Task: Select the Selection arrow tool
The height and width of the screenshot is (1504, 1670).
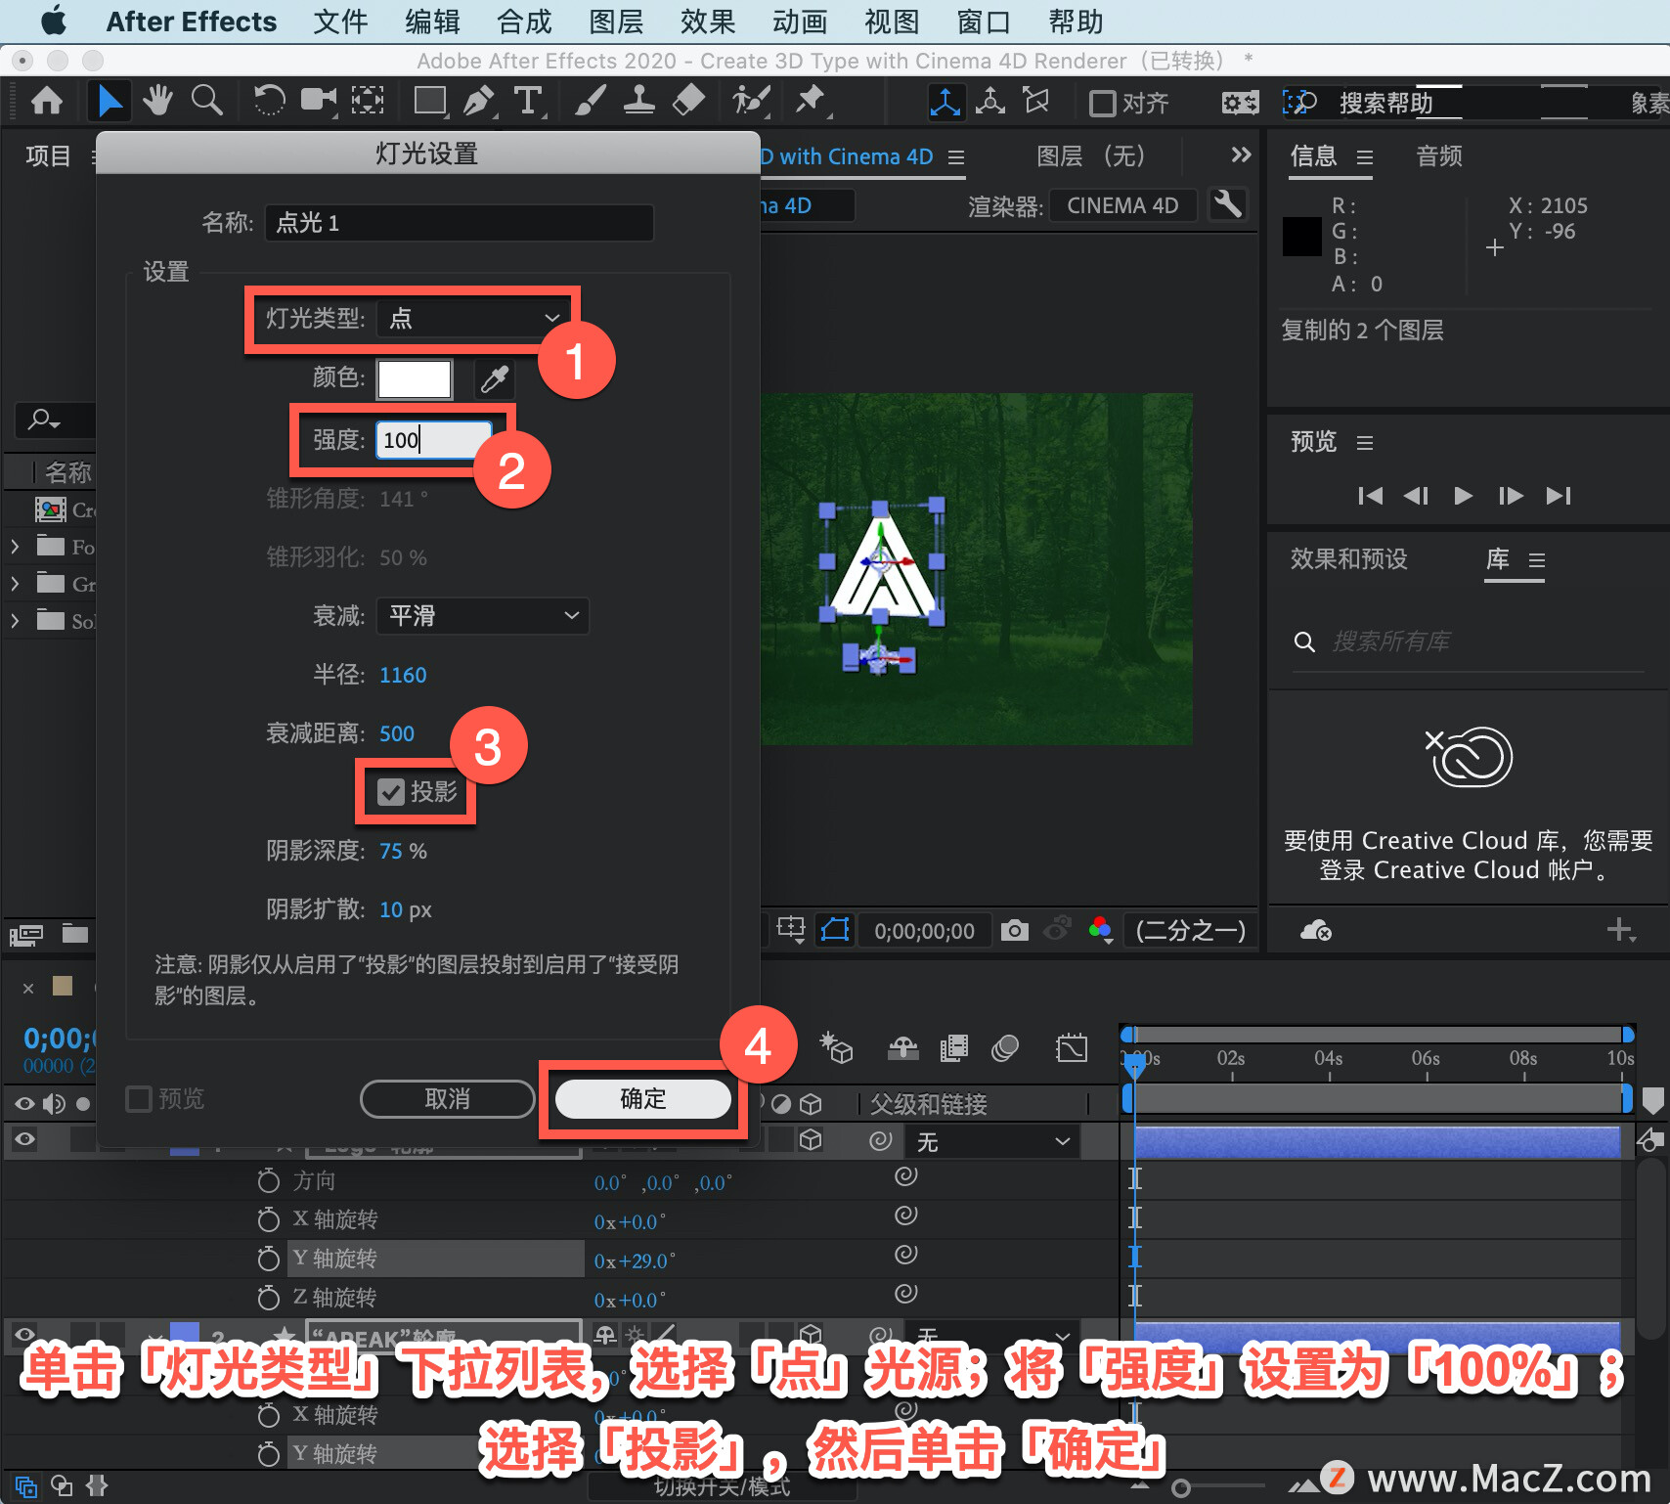Action: [109, 101]
